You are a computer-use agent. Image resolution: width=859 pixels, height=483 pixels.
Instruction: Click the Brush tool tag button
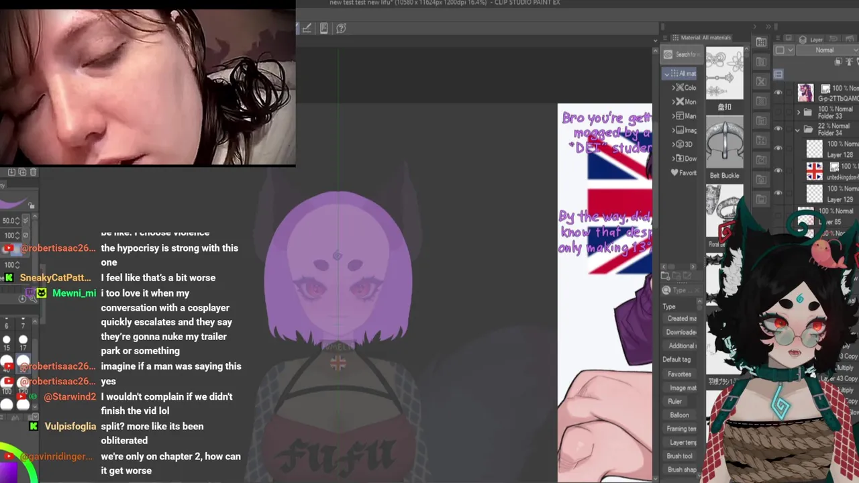tap(680, 456)
